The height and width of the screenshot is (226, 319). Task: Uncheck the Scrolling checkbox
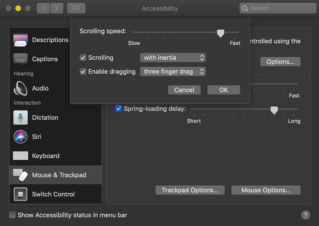tap(83, 58)
